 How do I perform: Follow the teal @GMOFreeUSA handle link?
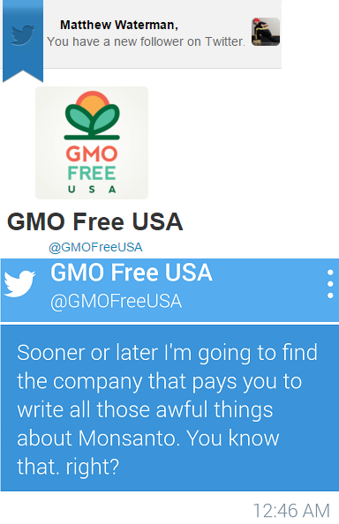95,247
